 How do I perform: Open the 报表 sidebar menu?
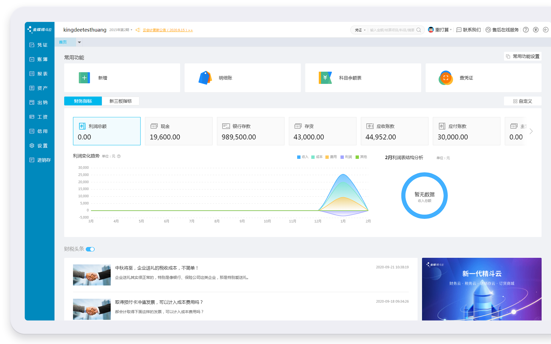[39, 74]
